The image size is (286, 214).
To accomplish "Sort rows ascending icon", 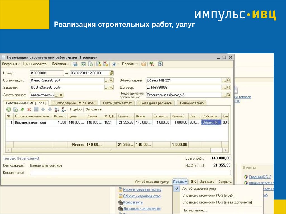I will click(x=57, y=109).
